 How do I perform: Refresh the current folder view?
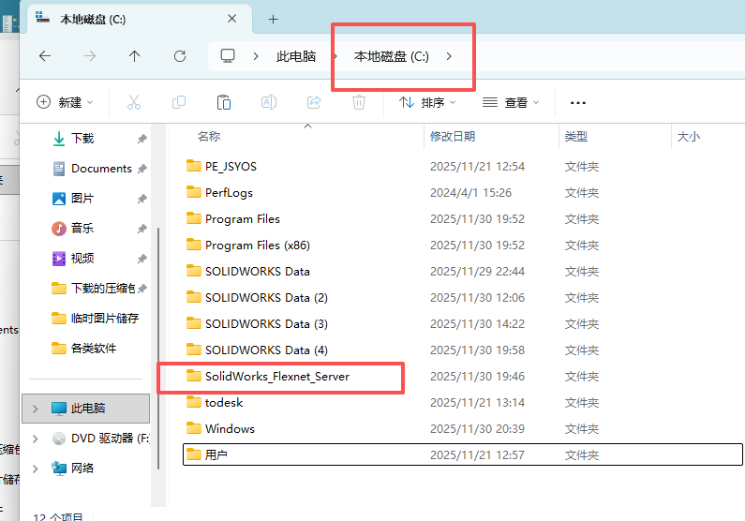tap(180, 56)
